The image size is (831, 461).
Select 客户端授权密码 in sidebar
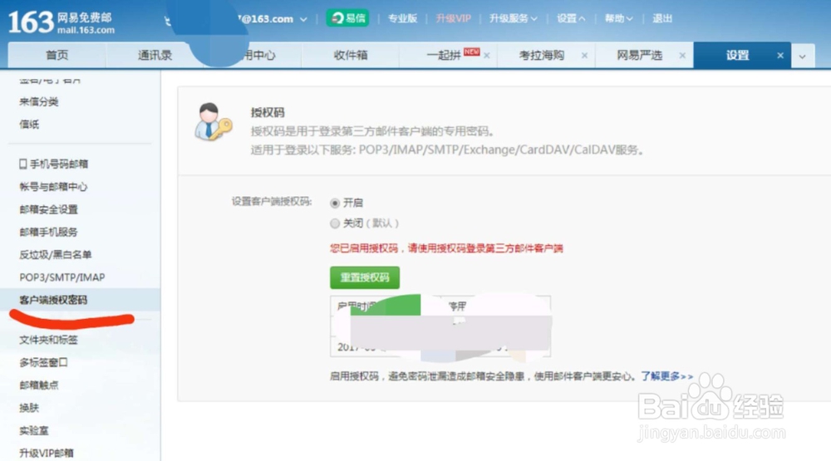(53, 300)
